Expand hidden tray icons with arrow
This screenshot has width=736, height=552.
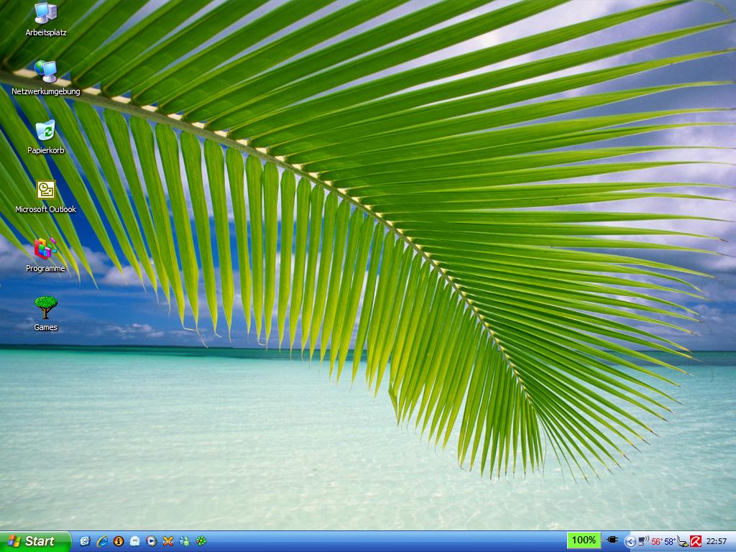(630, 541)
